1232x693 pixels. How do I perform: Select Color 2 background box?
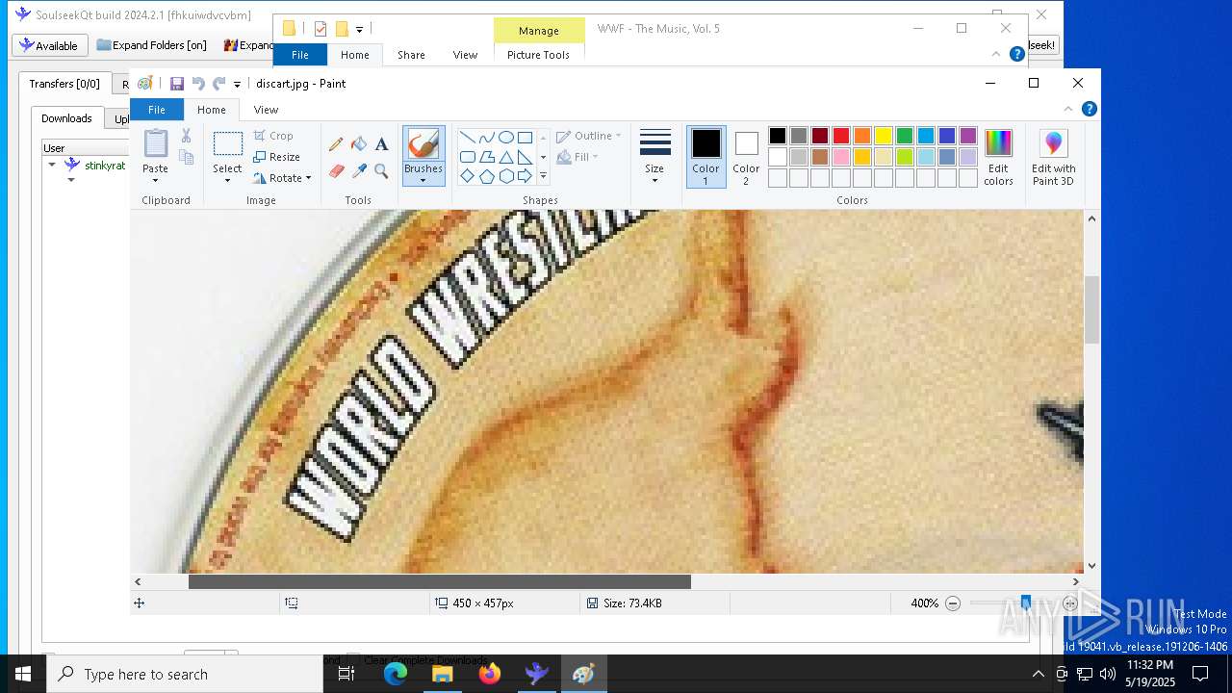(x=746, y=157)
